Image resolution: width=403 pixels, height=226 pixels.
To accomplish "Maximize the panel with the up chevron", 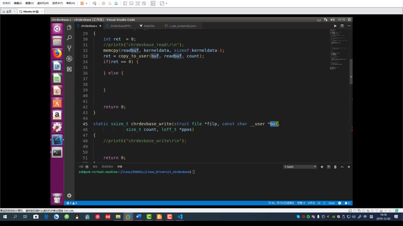I will (x=342, y=167).
